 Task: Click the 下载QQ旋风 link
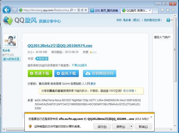(x=79, y=65)
